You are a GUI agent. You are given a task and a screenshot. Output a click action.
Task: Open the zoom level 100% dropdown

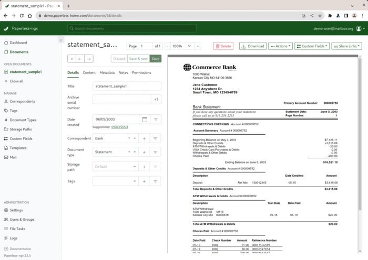[182, 46]
